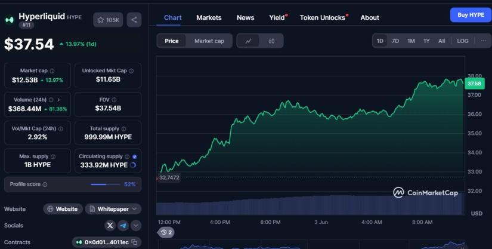The height and width of the screenshot is (249, 492).
Task: Open the share icon button
Action: pos(134,20)
